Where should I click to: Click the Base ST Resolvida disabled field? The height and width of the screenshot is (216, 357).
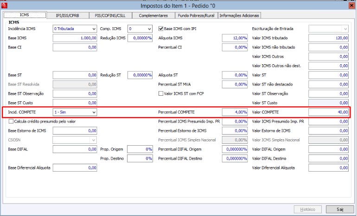pyautogui.click(x=75, y=84)
